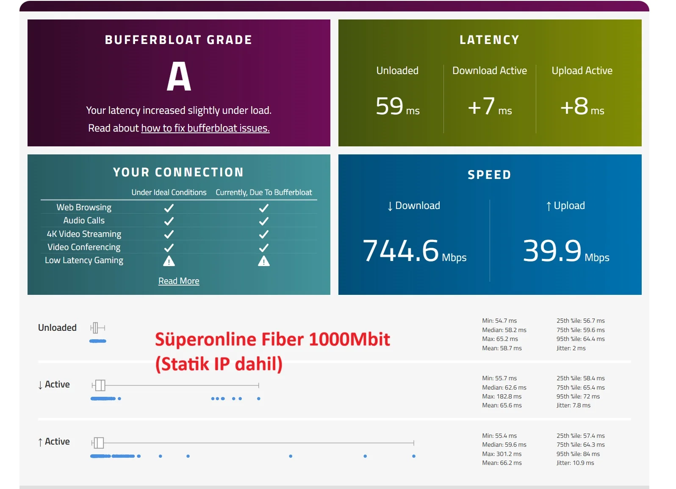
Task: Select the 59 ms unloaded latency value
Action: 398,107
